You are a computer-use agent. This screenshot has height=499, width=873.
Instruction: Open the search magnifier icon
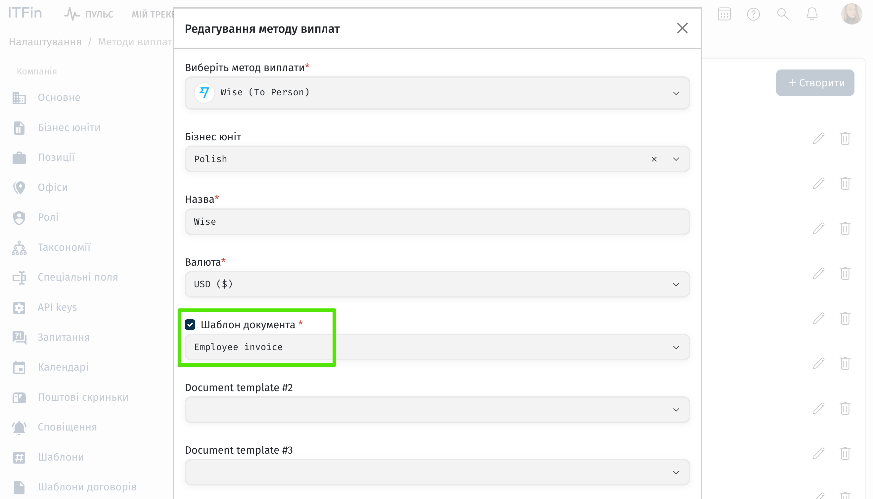point(783,14)
